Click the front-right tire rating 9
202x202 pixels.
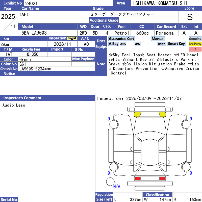191,119
